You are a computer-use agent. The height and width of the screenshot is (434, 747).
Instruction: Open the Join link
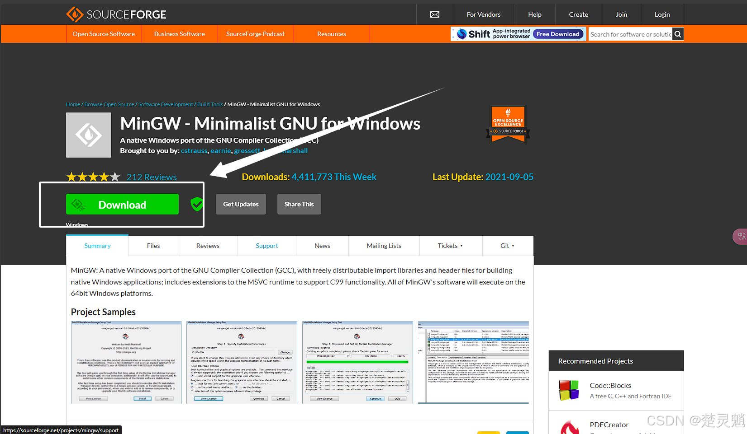point(622,14)
